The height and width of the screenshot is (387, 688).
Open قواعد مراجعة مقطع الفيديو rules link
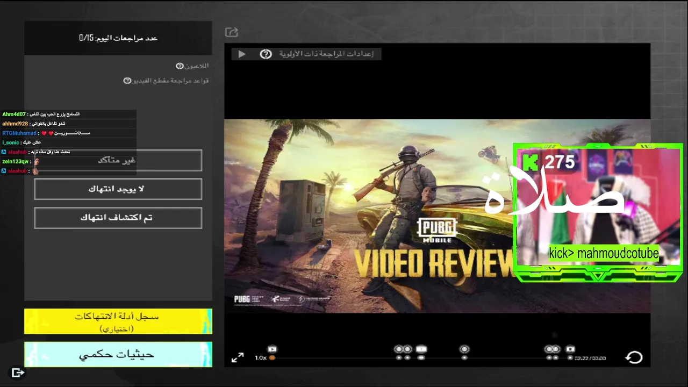click(x=170, y=81)
